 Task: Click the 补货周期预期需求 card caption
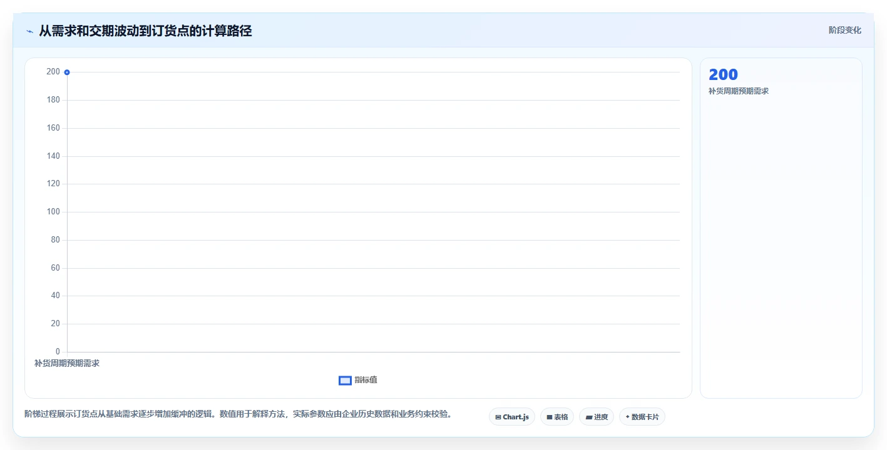pyautogui.click(x=739, y=91)
